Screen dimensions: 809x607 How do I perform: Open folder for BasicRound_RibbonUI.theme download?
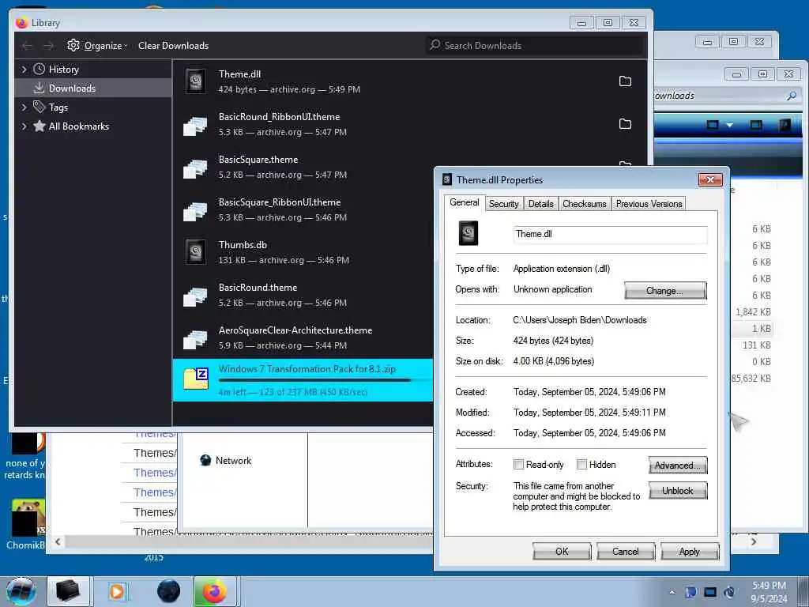pos(625,124)
